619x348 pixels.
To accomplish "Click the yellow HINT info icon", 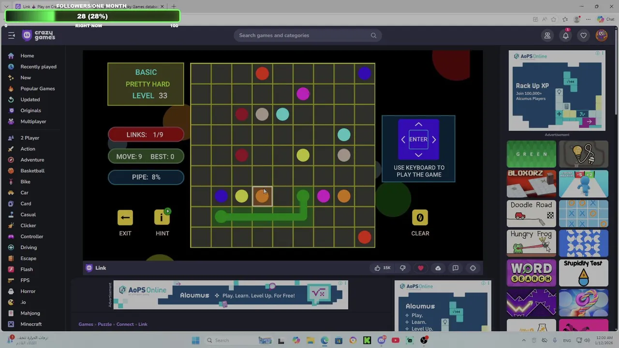I will (162, 217).
